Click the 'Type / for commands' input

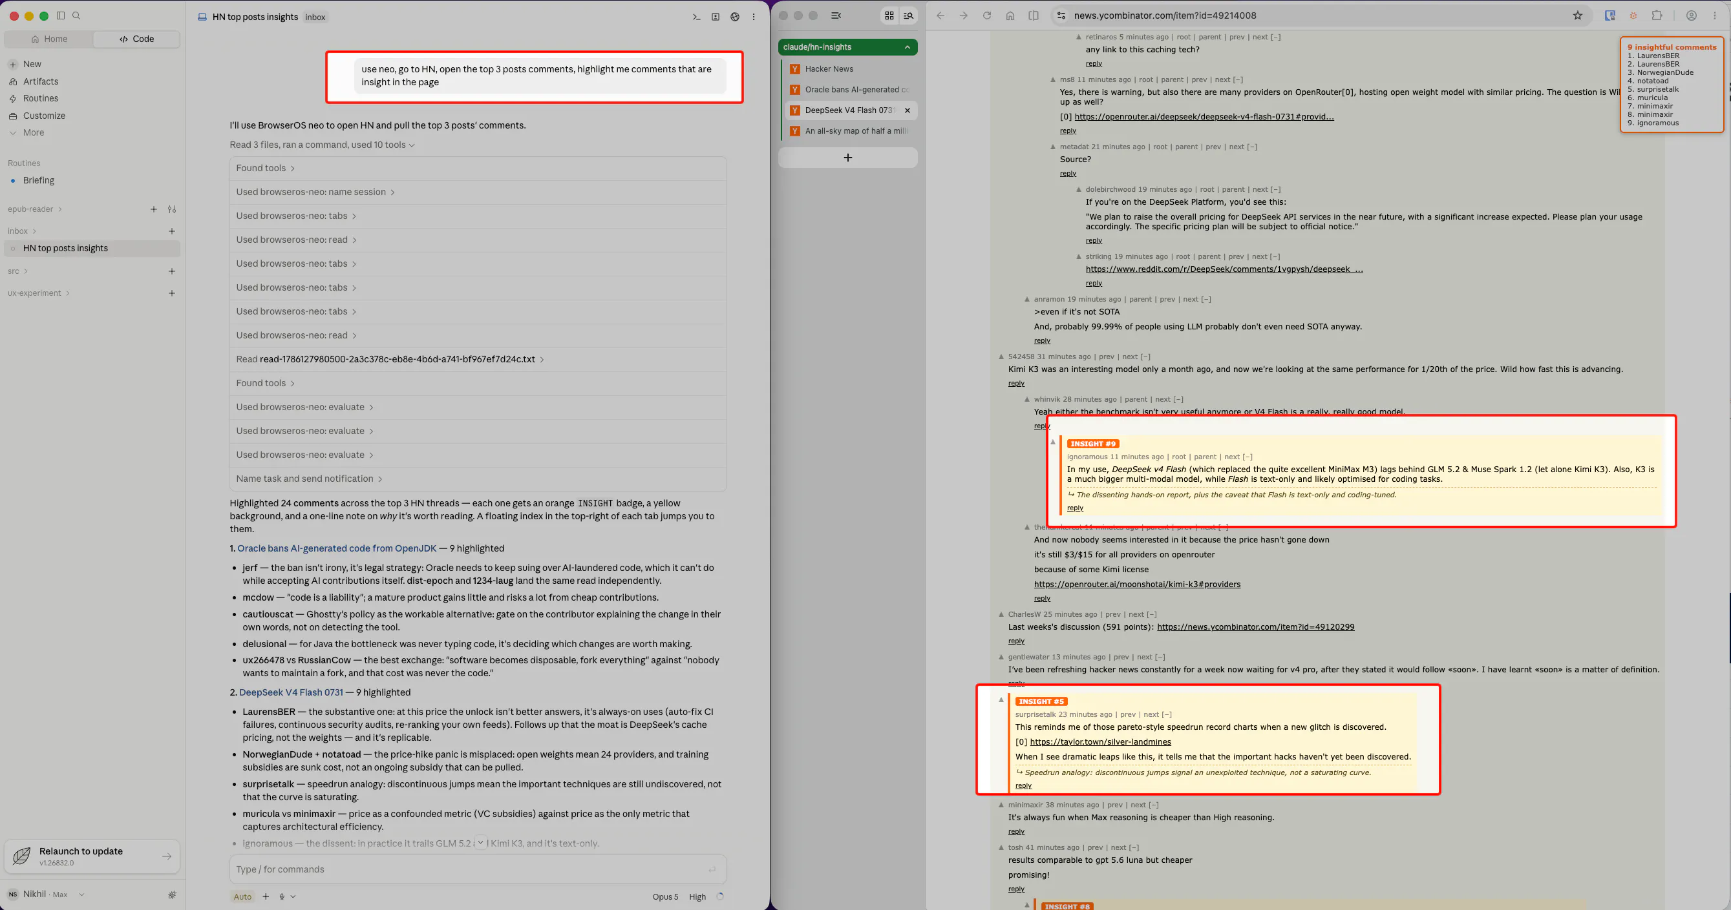point(478,870)
